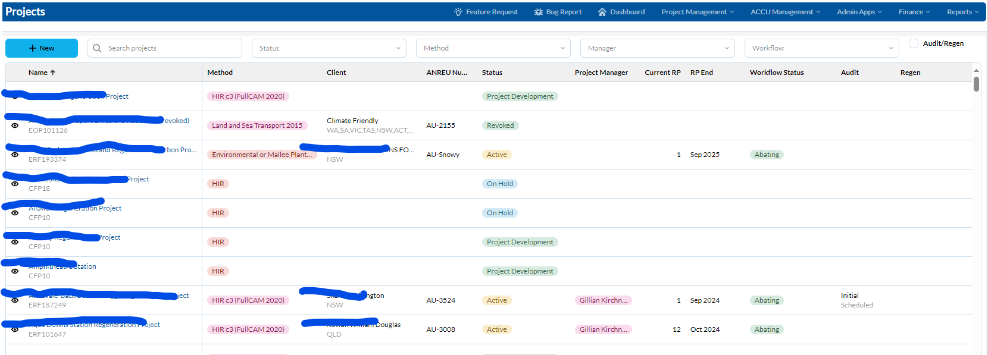Viewport: 988px width, 355px height.
Task: Click the AU-2155 ANREU number
Action: [441, 125]
